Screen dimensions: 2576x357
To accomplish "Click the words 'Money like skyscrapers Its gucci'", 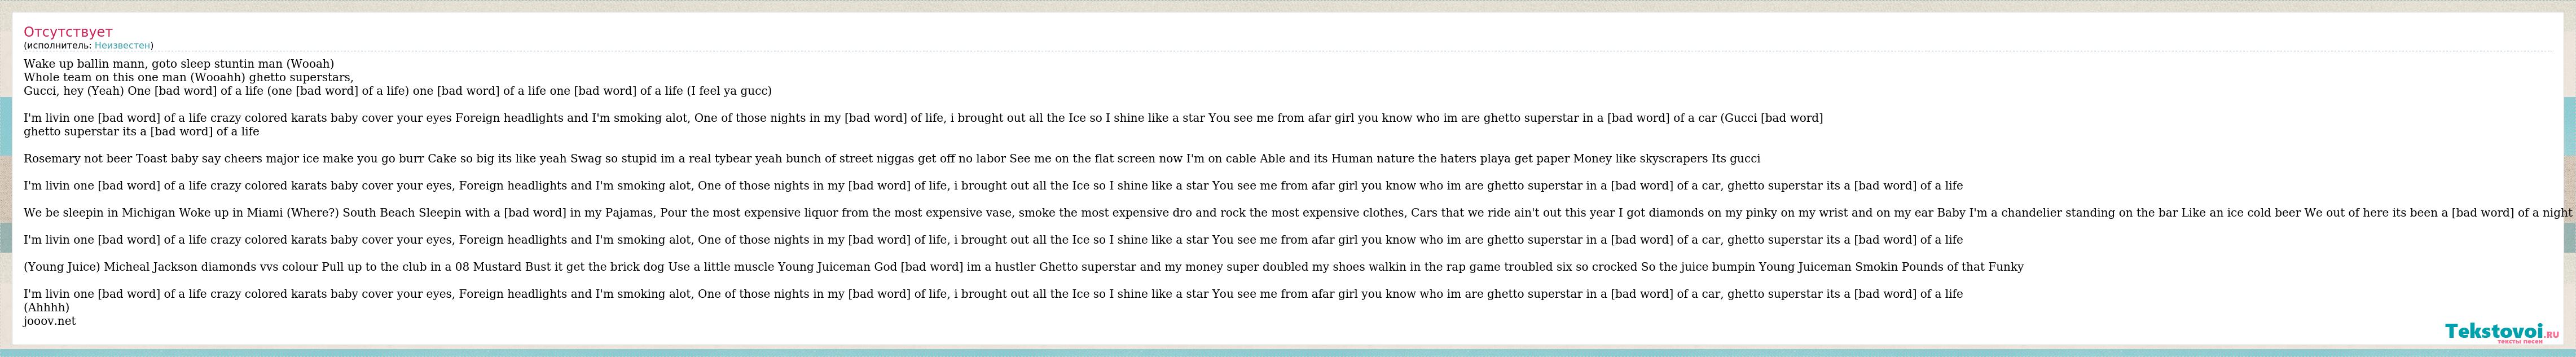I will pos(1667,158).
